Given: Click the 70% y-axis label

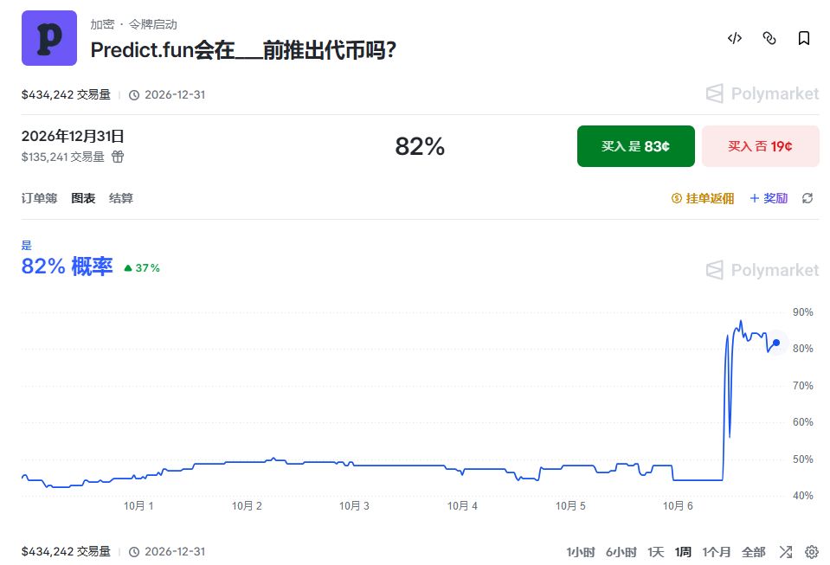Looking at the screenshot, I should (x=802, y=386).
